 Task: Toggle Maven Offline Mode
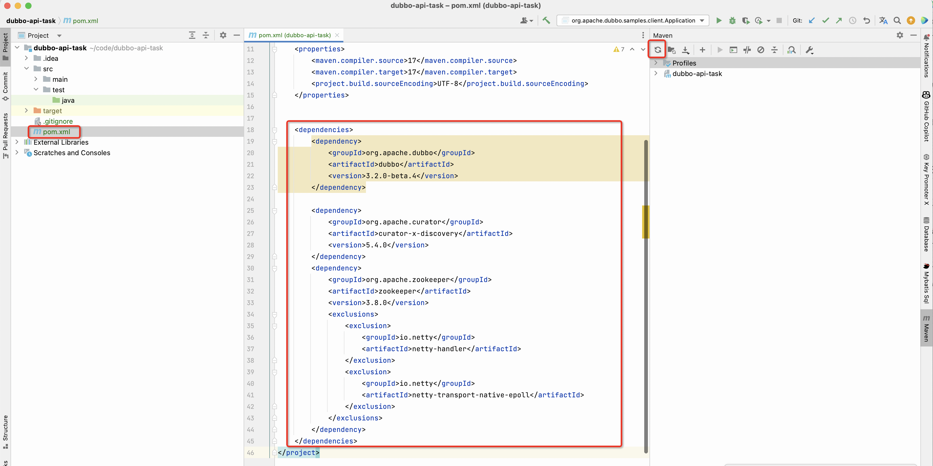click(747, 50)
